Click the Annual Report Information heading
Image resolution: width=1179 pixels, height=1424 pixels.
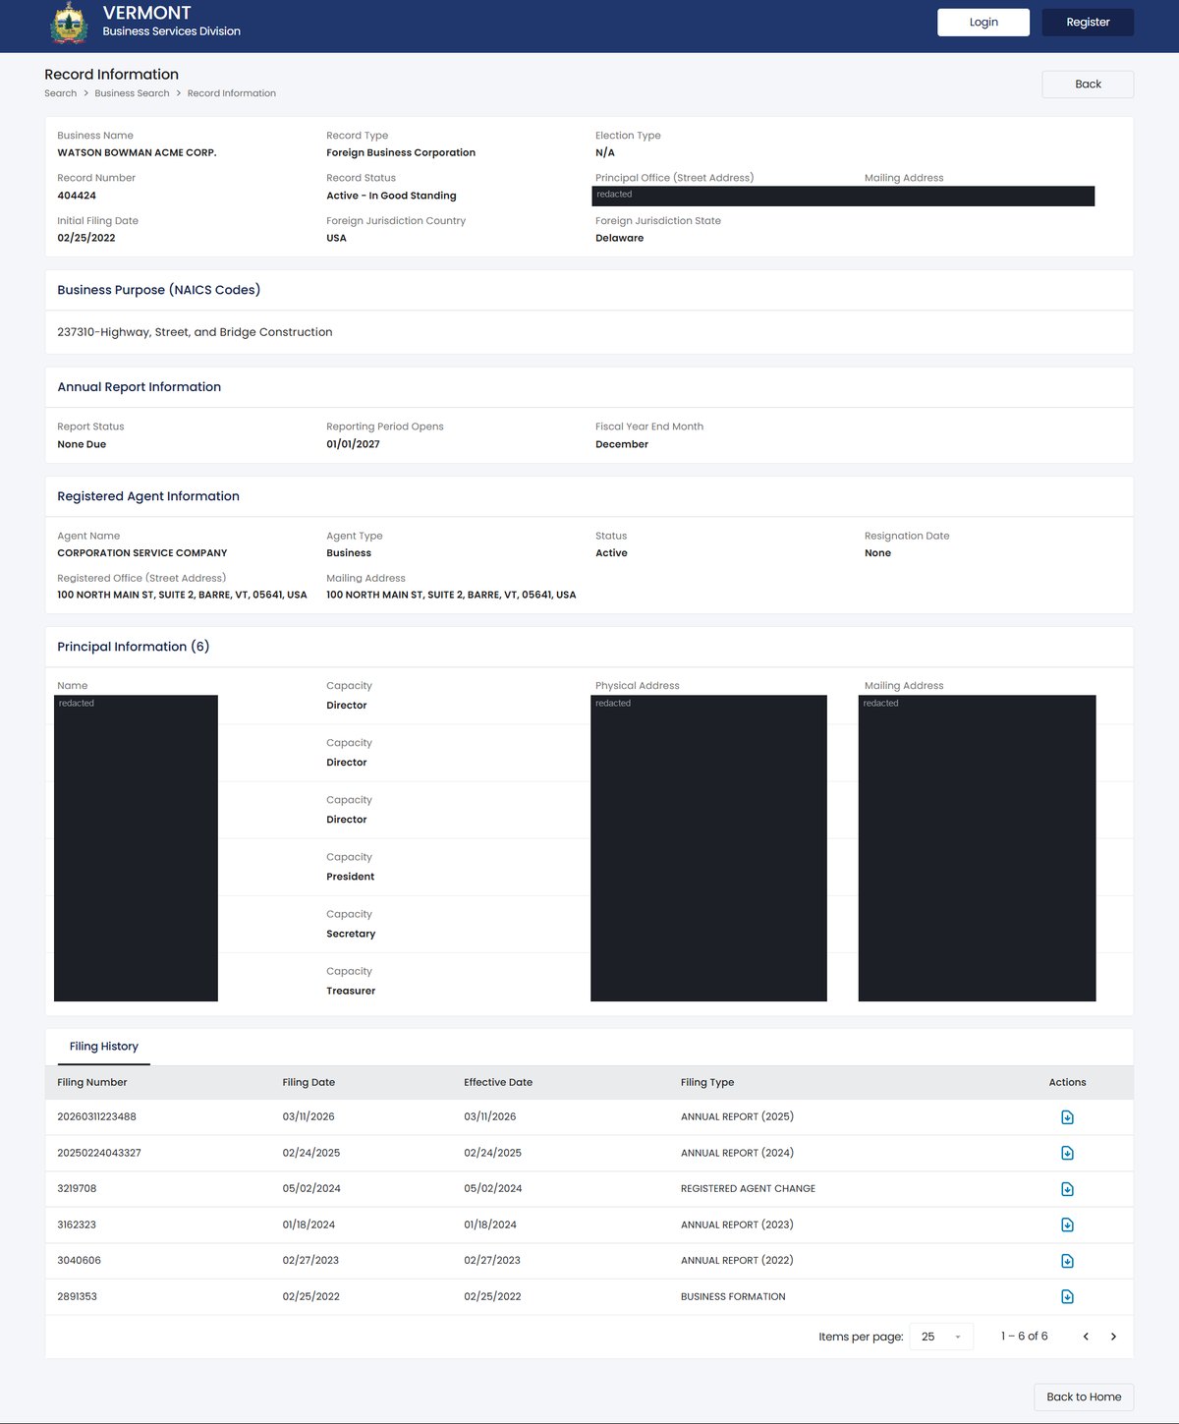[x=140, y=387]
